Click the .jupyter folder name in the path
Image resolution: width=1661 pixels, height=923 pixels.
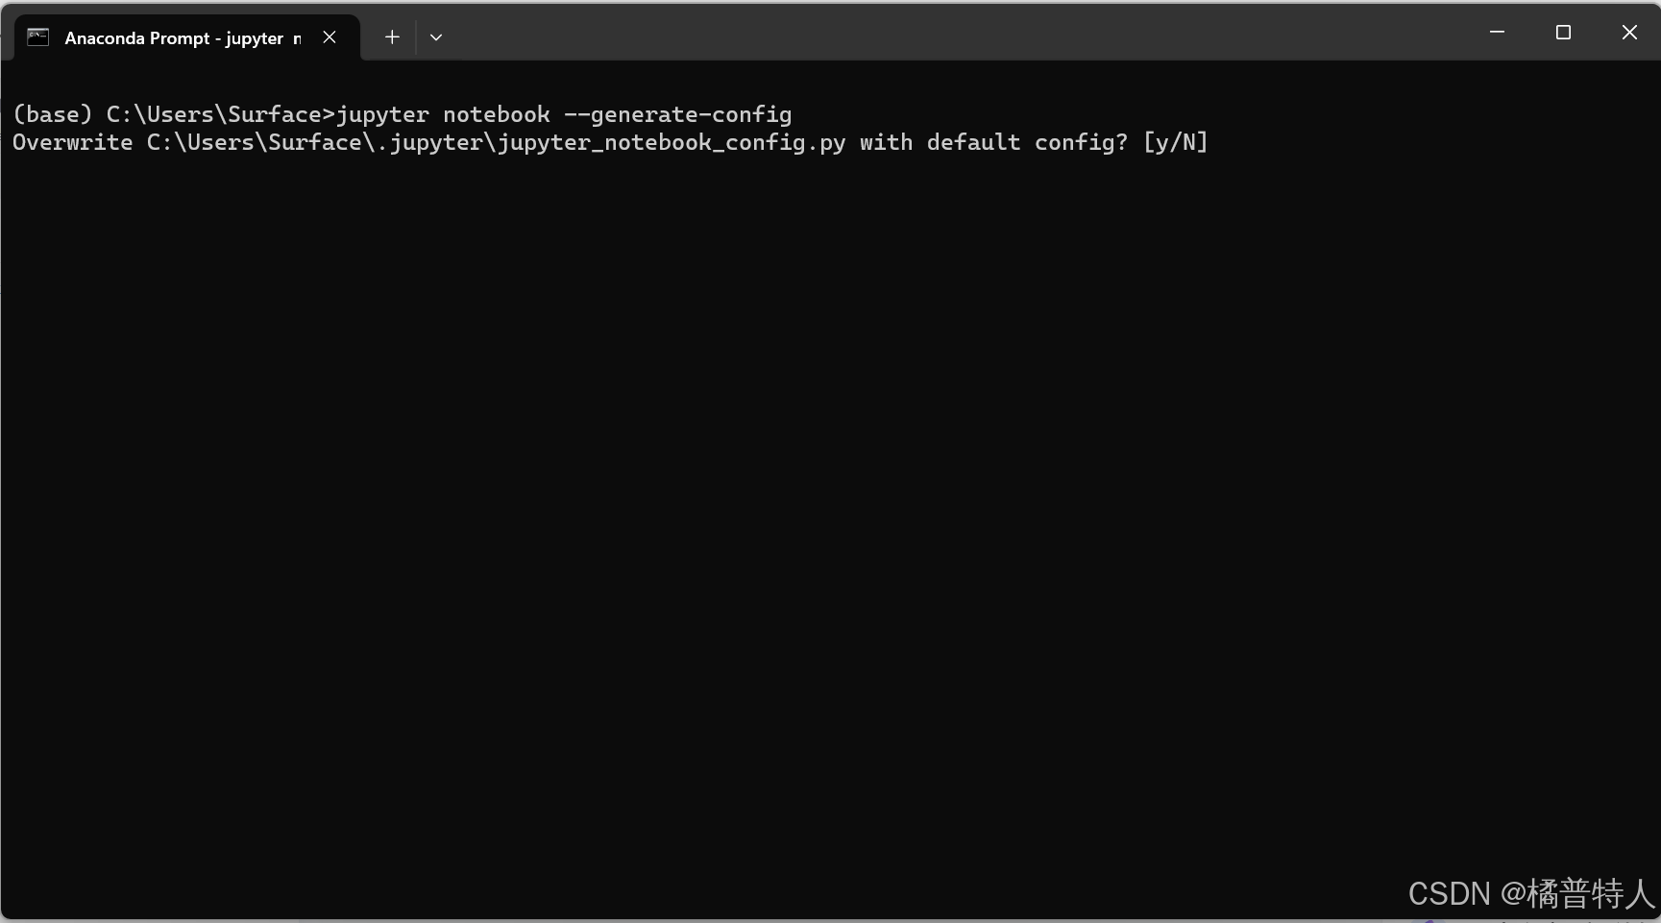point(430,142)
